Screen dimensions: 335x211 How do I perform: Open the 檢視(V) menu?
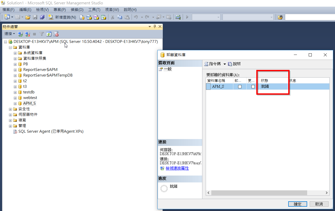(42, 10)
